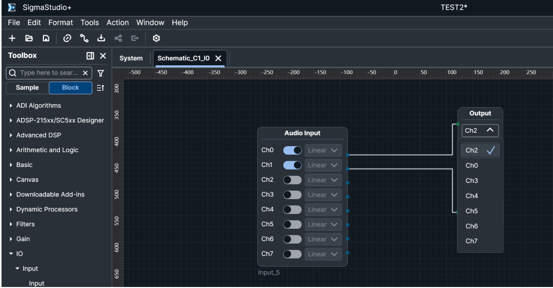Open settings gear icon in toolbar

pyautogui.click(x=156, y=38)
